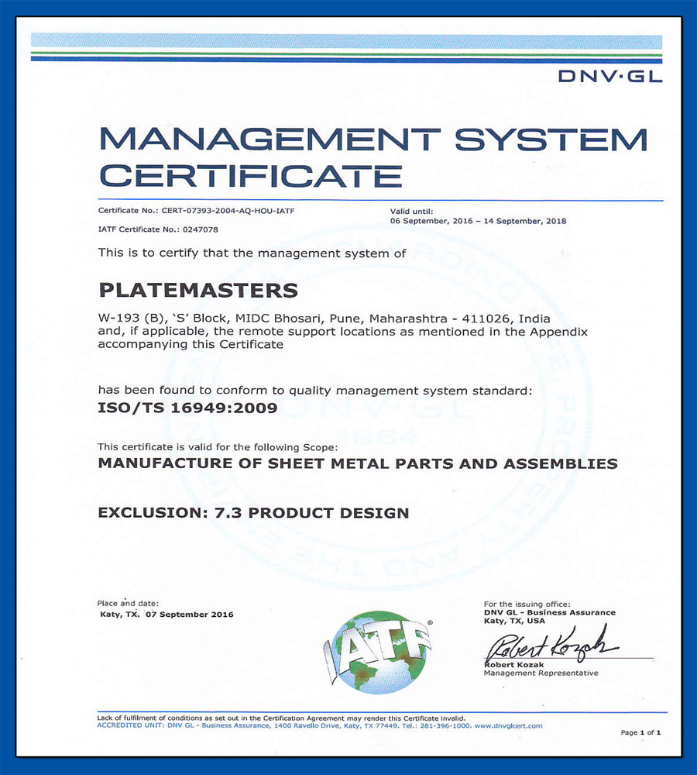Screen dimensions: 697x775
Task: Select the 'MANAGEMENT SYSTEM' heading line
Action: point(373,139)
